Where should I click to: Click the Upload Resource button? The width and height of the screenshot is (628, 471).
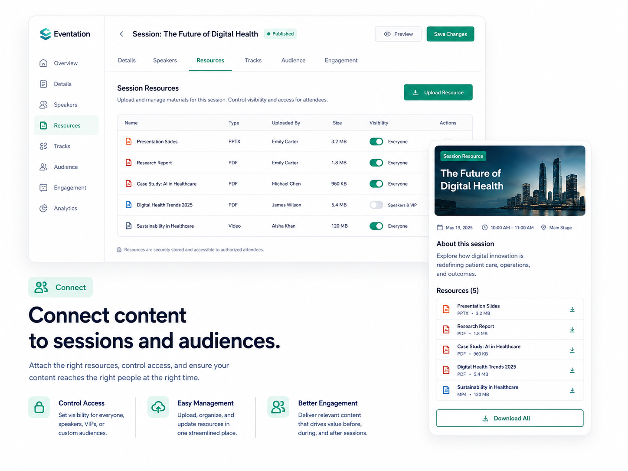(438, 92)
